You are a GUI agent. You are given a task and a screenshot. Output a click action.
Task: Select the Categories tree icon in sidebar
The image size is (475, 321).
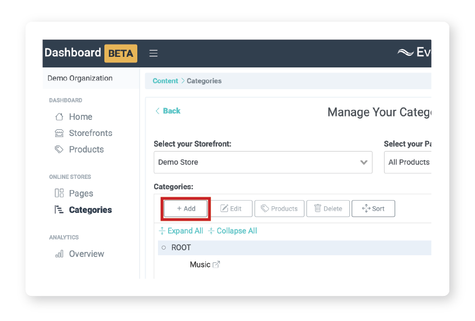(59, 210)
